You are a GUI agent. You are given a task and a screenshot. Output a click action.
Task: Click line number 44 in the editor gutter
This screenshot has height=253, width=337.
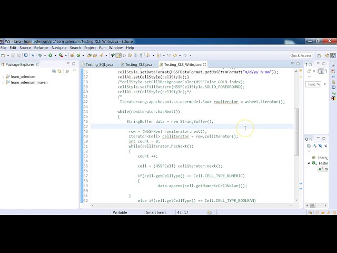pyautogui.click(x=85, y=112)
